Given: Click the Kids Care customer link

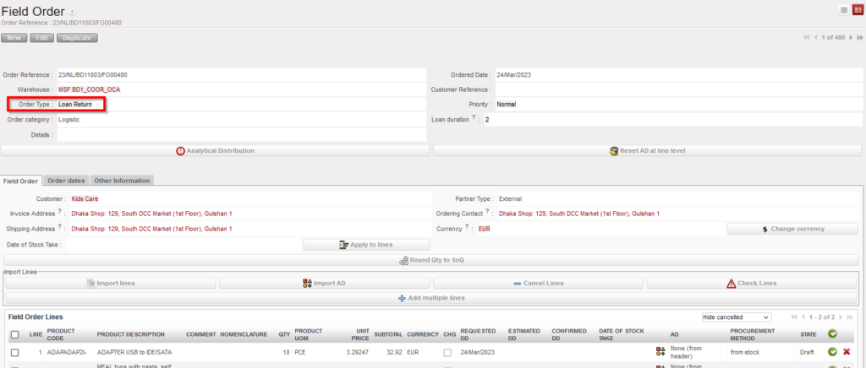Looking at the screenshot, I should click(x=85, y=199).
